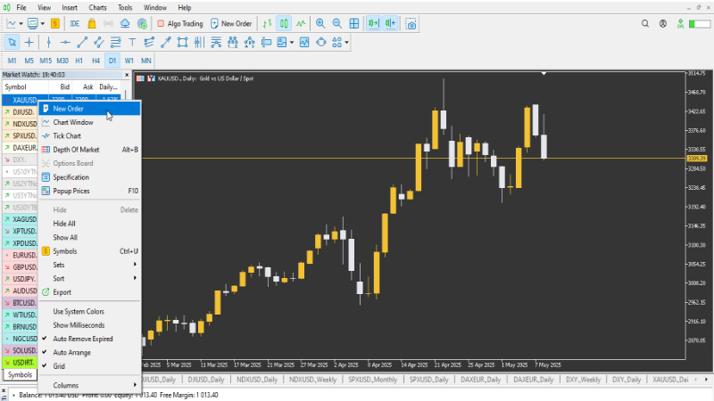714x401 pixels.
Task: Switch to the H4 timeframe
Action: pyautogui.click(x=95, y=61)
